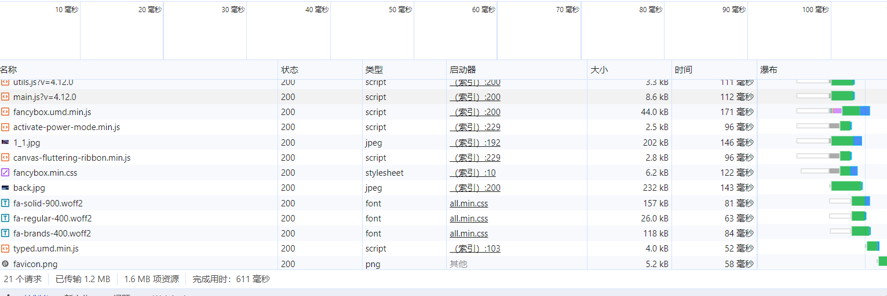Open the (索引):10 initiator link
This screenshot has width=887, height=296.
[x=473, y=173]
